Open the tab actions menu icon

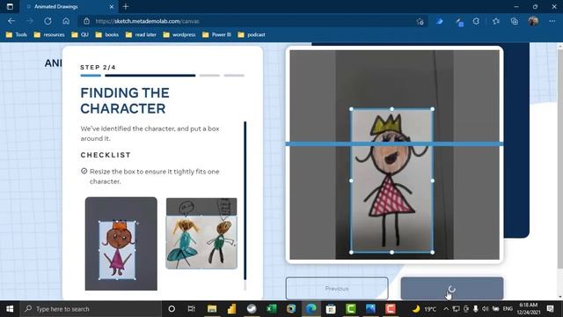(x=10, y=6)
